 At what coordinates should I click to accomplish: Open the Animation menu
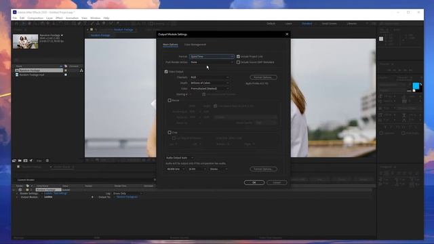coord(72,18)
